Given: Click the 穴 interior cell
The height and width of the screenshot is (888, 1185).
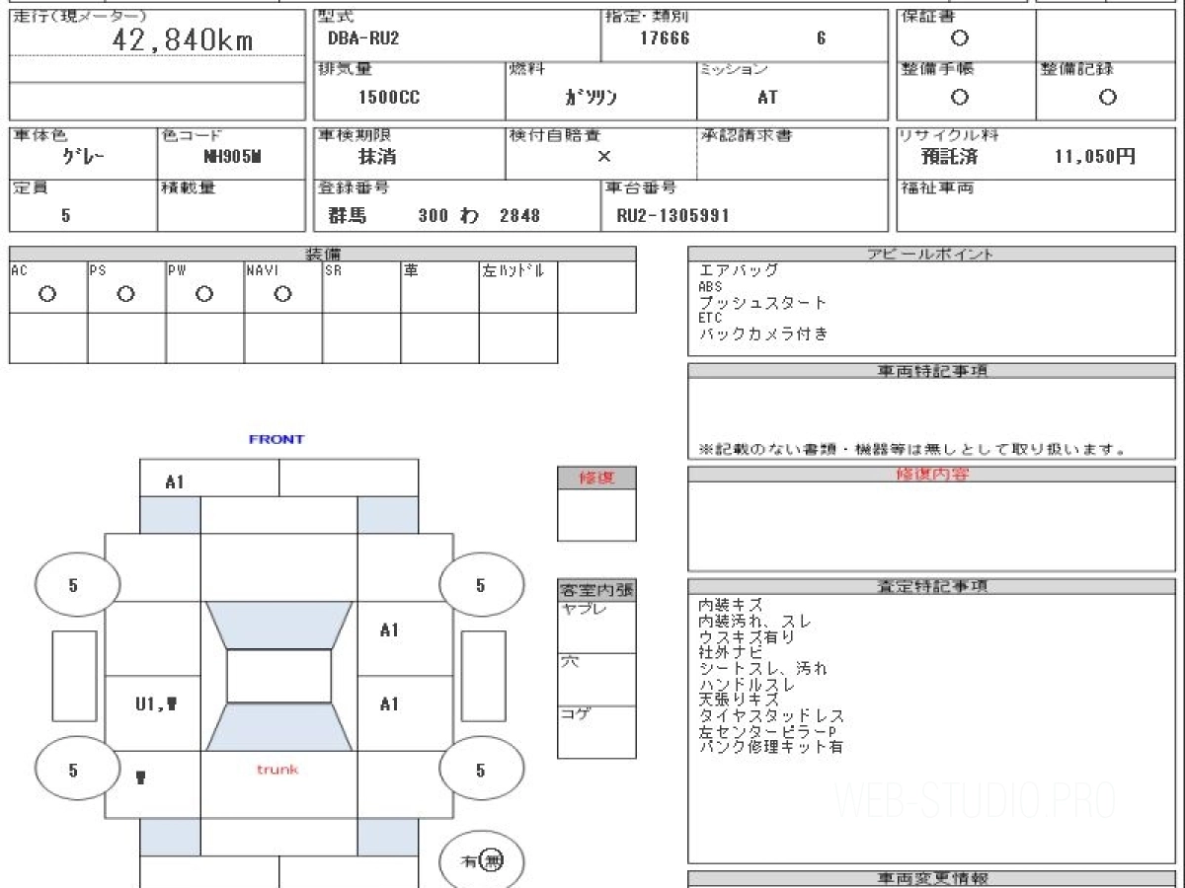Looking at the screenshot, I should [x=596, y=679].
